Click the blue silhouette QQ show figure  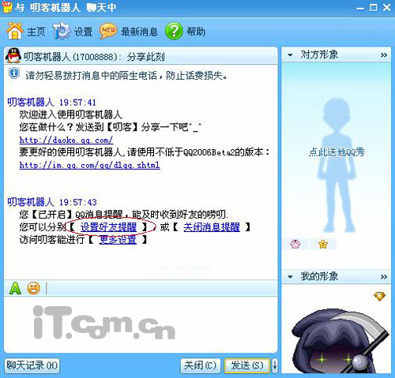[x=336, y=165]
